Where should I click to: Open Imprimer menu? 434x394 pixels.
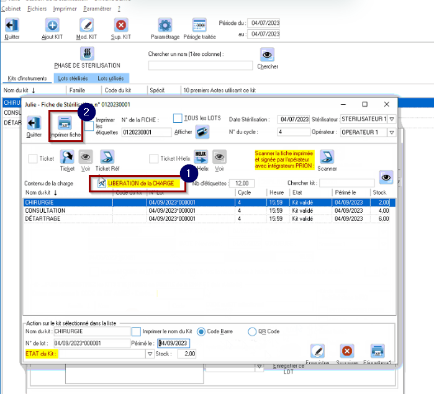coord(65,9)
